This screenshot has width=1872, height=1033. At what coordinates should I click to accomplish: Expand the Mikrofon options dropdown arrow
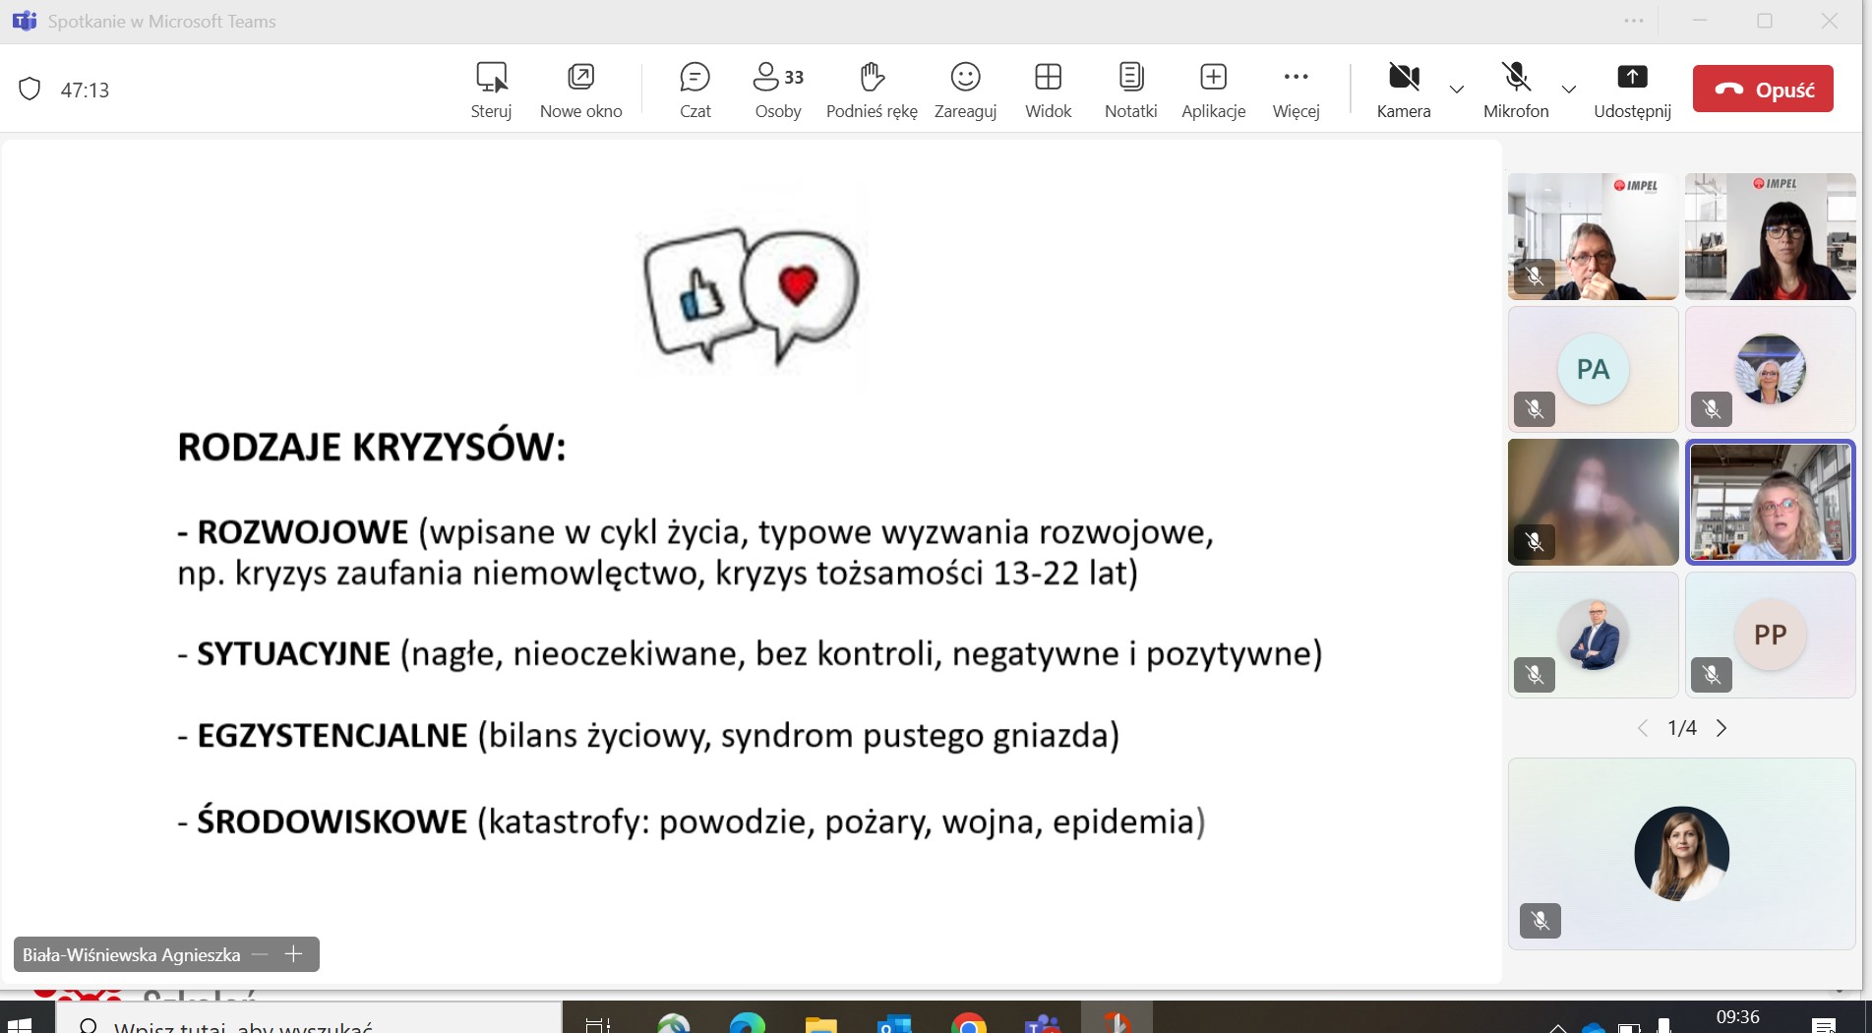click(x=1569, y=90)
